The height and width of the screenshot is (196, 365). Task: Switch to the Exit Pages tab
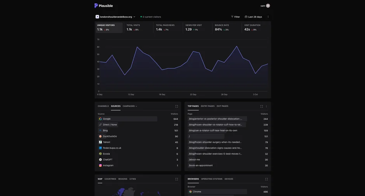tap(222, 106)
